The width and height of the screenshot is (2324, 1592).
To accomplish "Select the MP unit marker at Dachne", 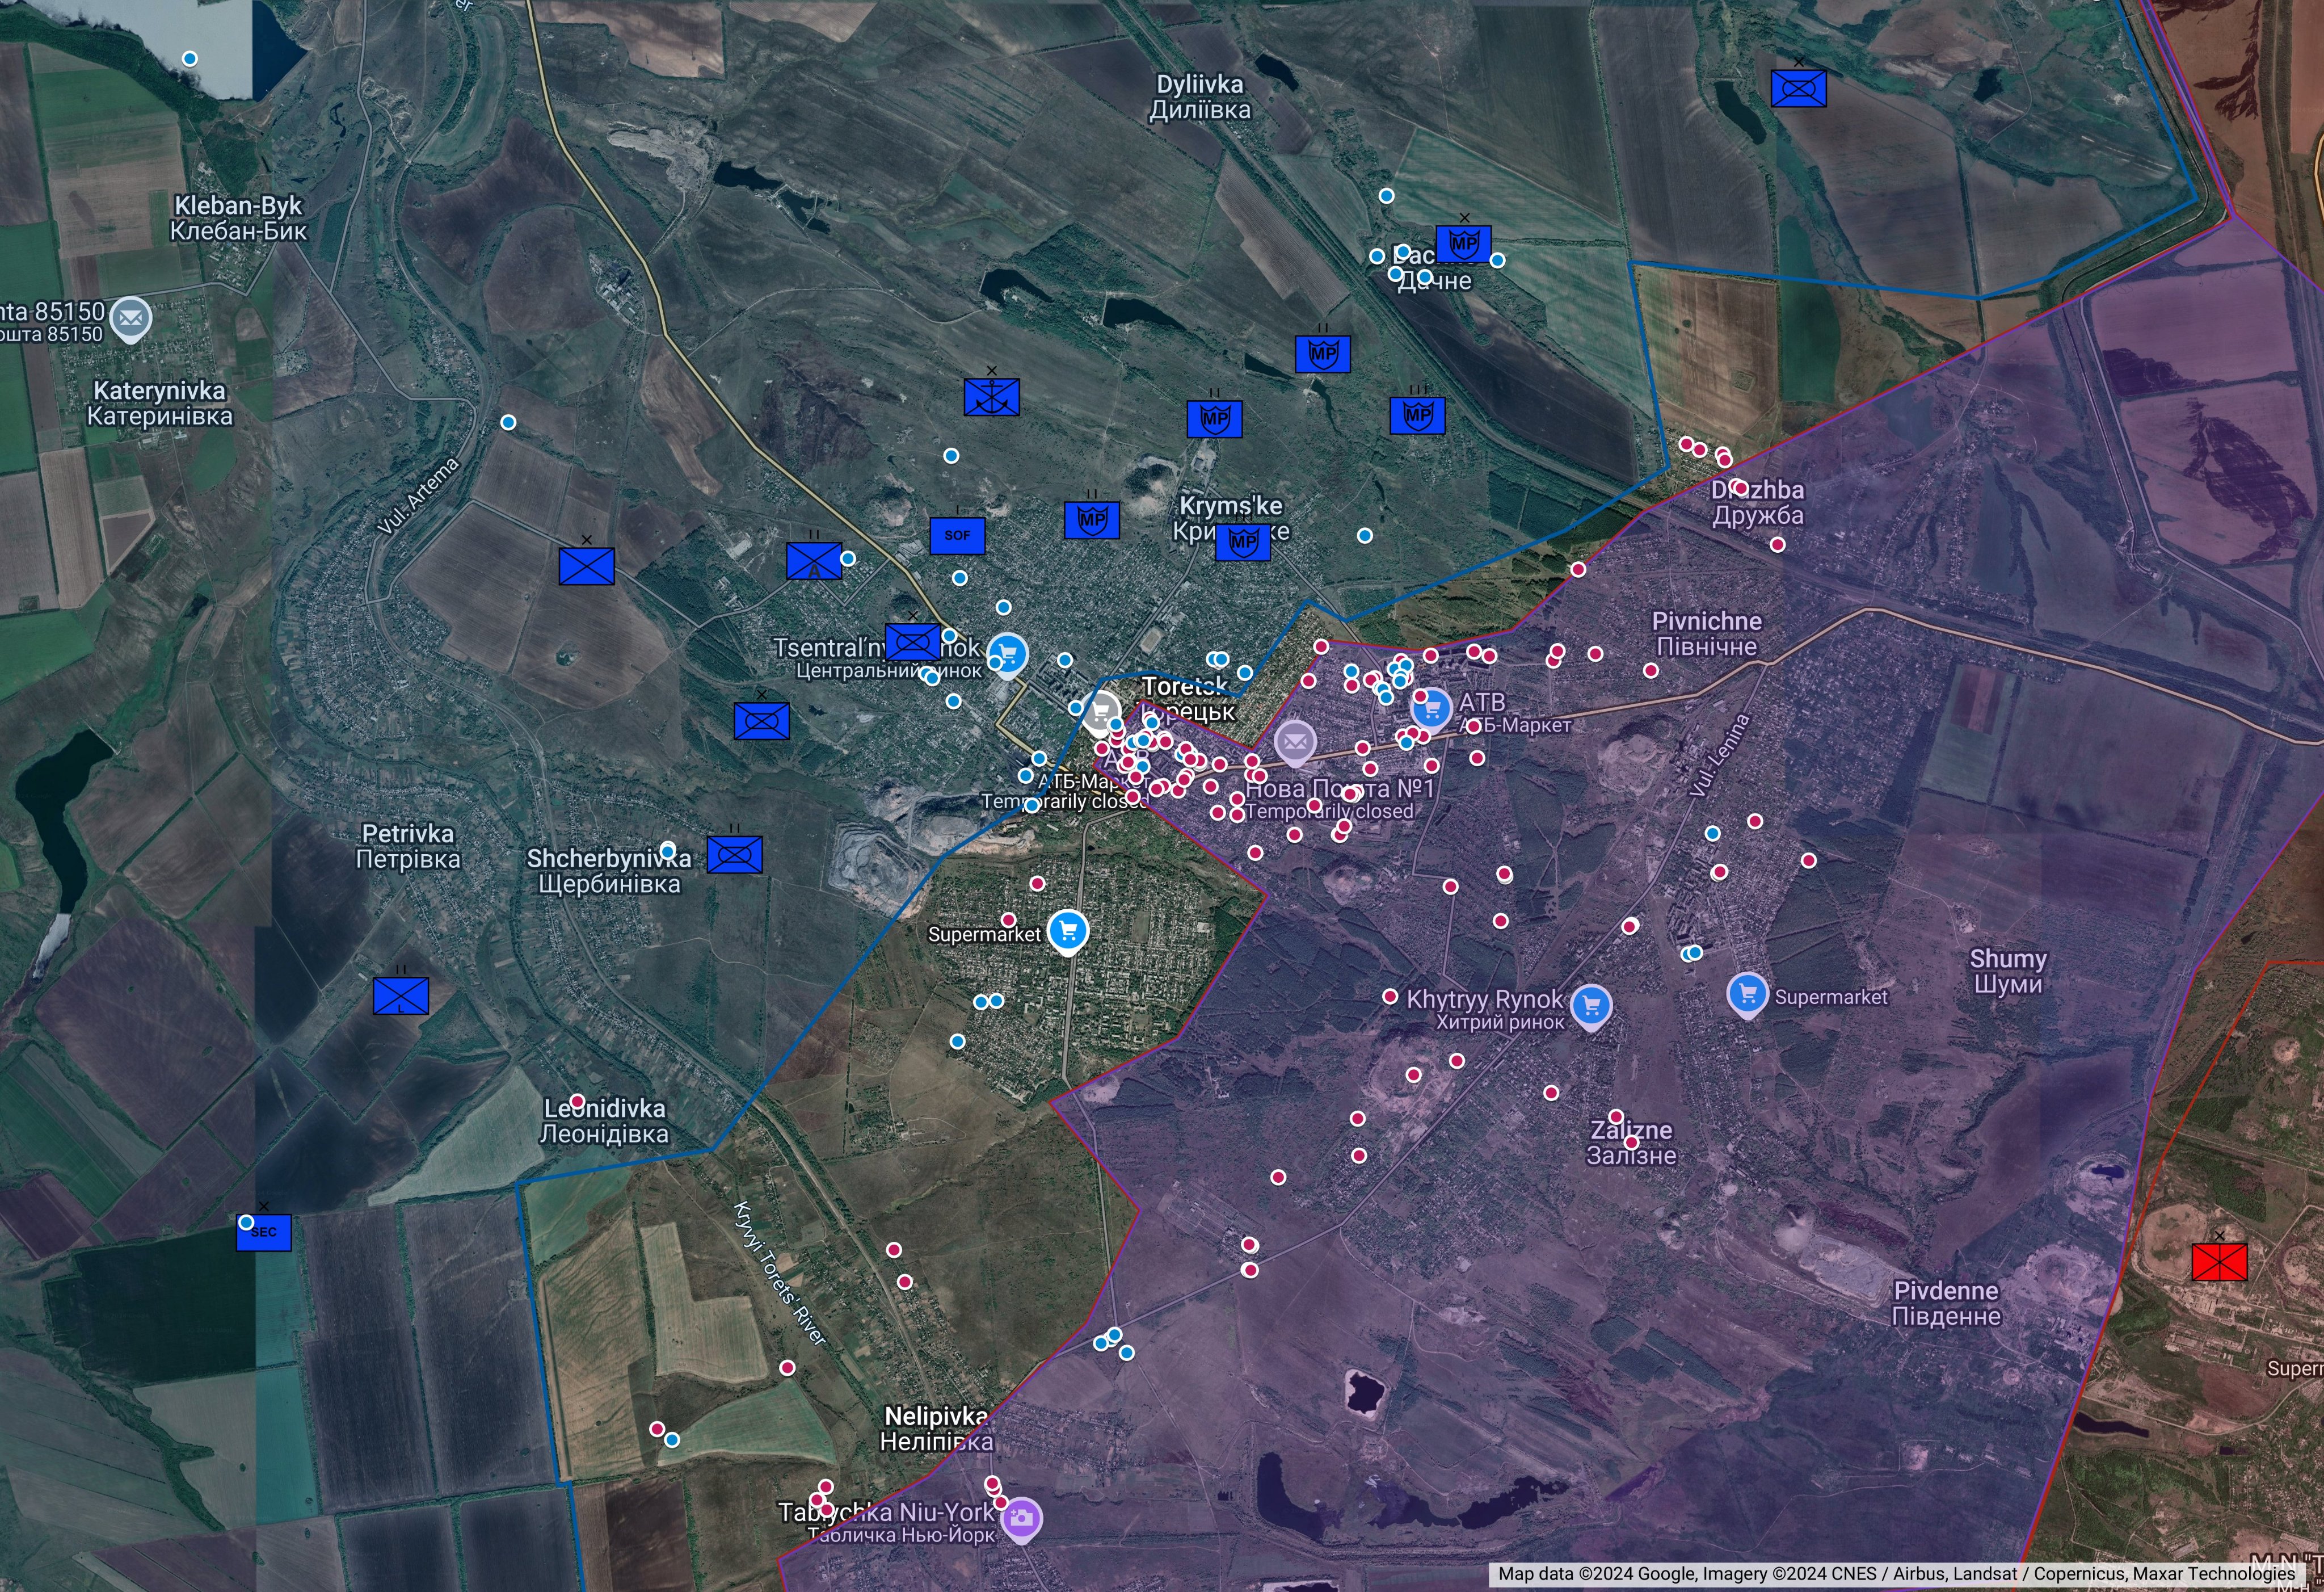I will [1463, 243].
